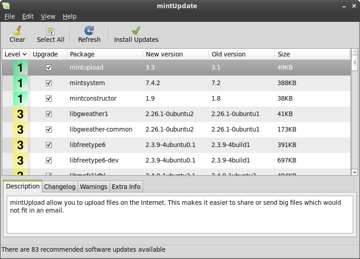Select the libgweather1 package name
The image size is (360, 259).
[89, 114]
